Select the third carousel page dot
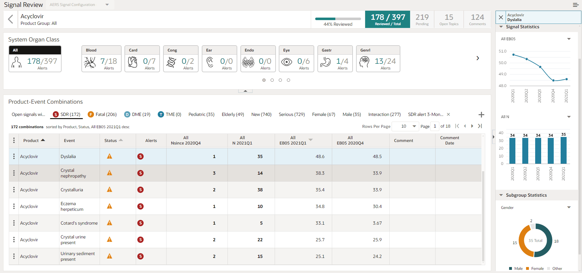The width and height of the screenshot is (582, 273). point(280,80)
